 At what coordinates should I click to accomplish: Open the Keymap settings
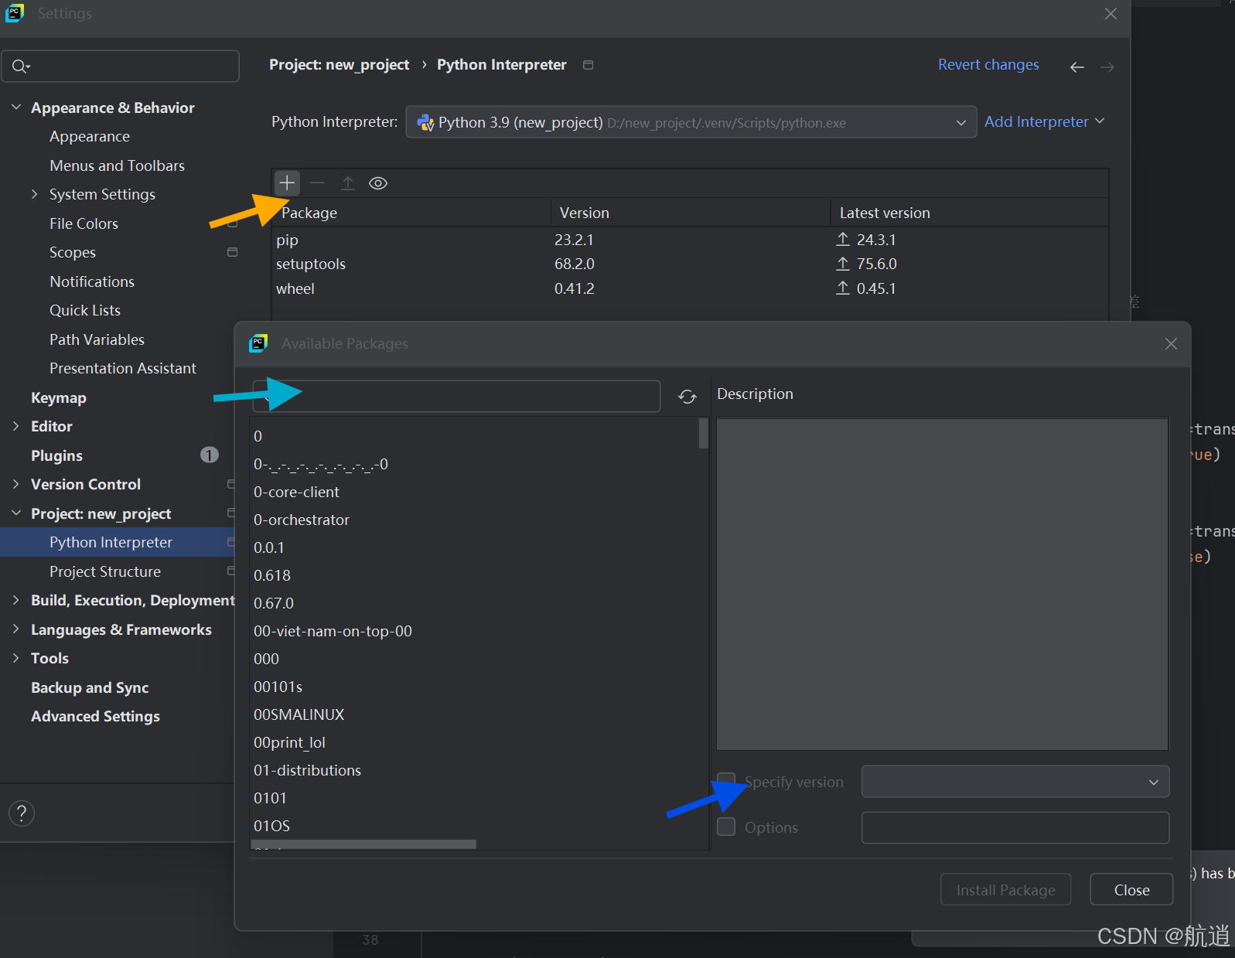tap(59, 397)
